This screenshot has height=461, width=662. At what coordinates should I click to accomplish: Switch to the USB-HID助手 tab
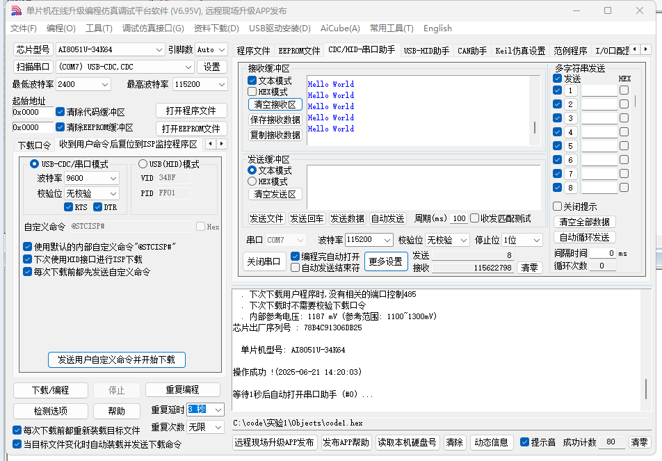click(x=426, y=51)
